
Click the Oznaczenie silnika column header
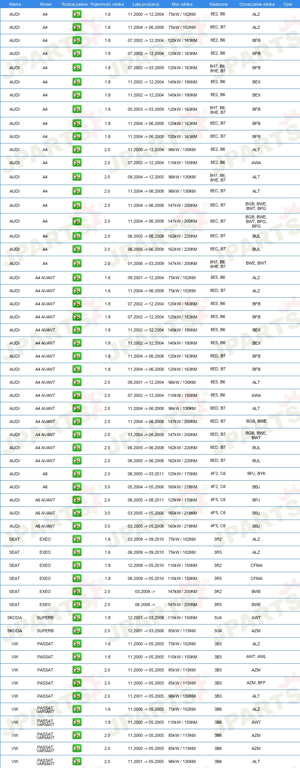257,4
